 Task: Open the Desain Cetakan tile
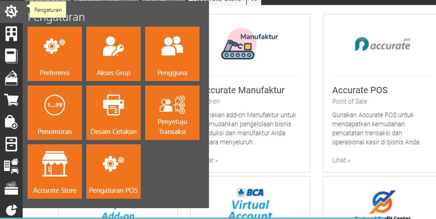tap(114, 113)
